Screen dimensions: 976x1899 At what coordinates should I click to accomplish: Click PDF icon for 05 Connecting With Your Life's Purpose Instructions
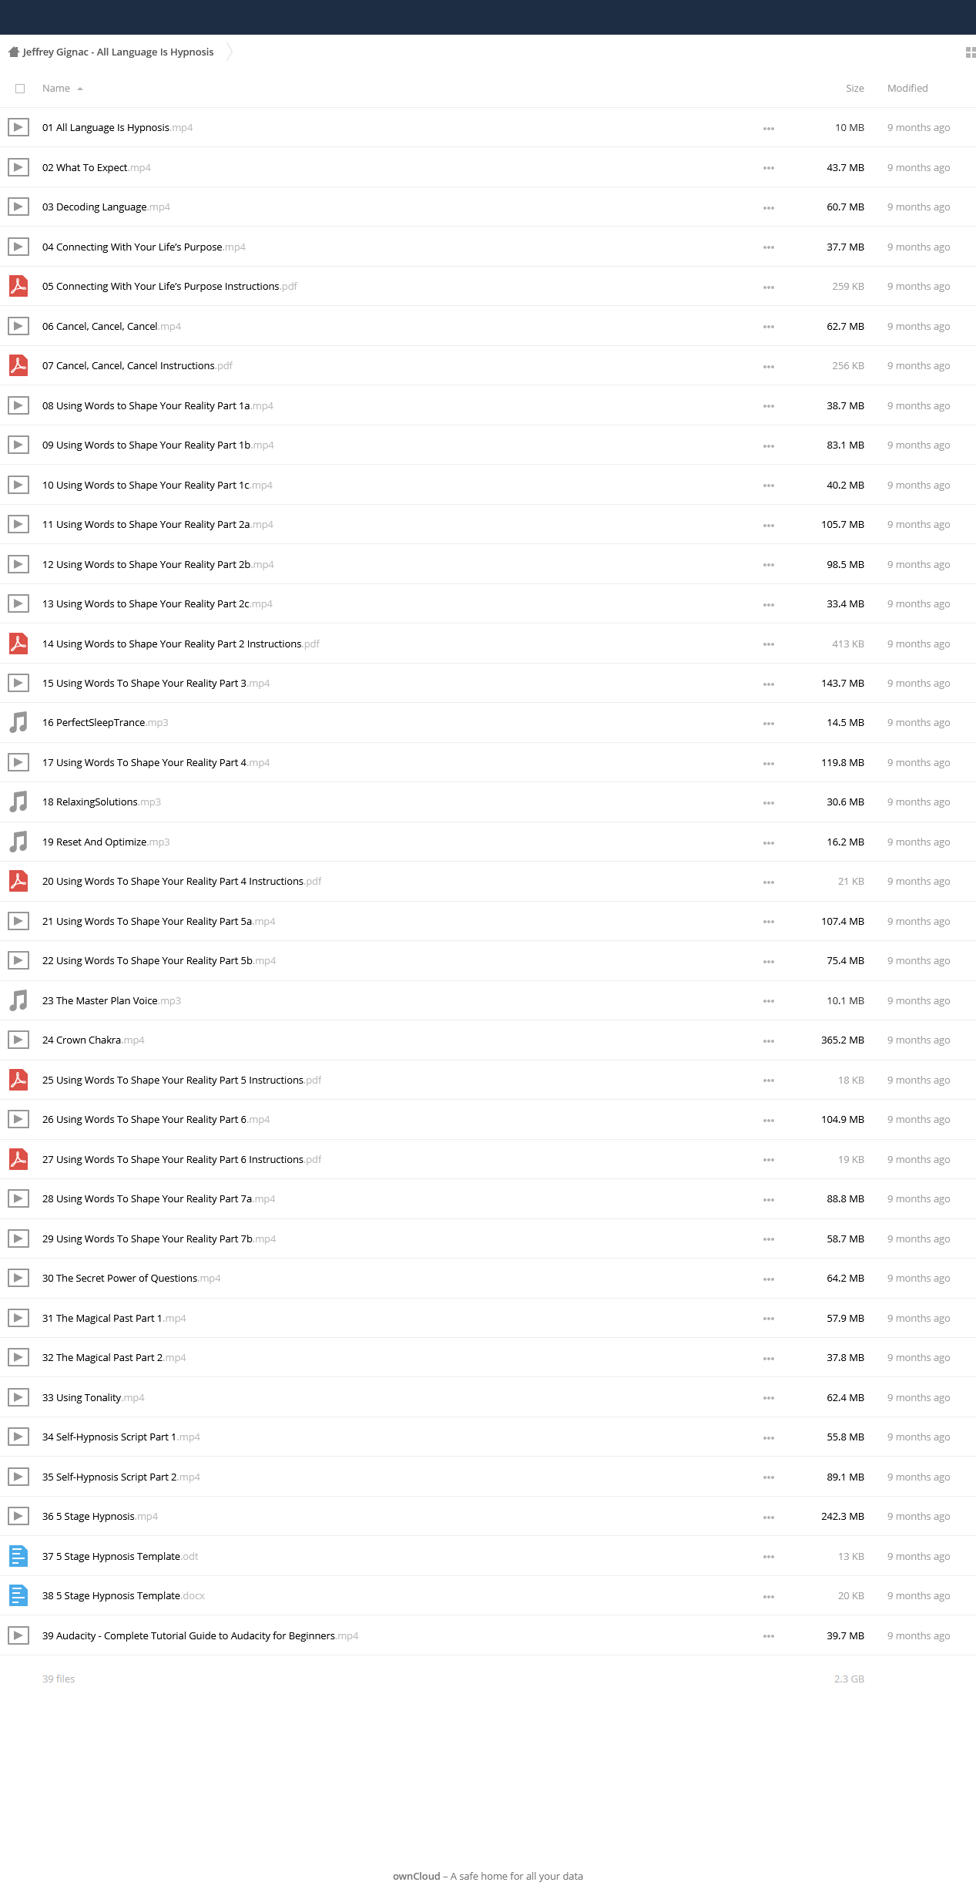tap(18, 286)
